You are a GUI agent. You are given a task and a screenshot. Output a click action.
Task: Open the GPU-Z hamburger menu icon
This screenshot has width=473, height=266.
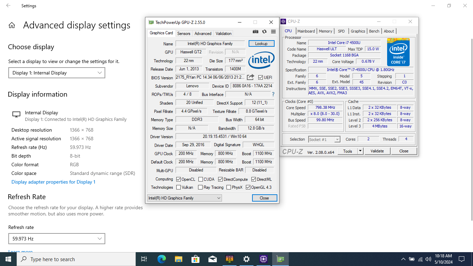[x=273, y=32]
